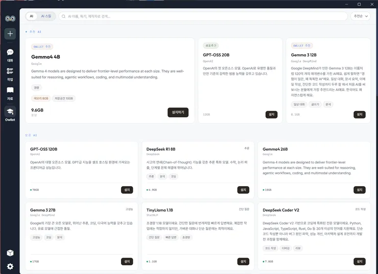The width and height of the screenshot is (378, 274).
Task: Install Gemma 3 27B
Action: tap(127, 261)
